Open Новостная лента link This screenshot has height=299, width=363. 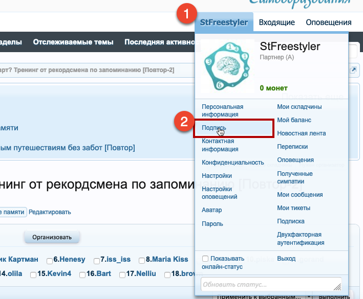302,133
